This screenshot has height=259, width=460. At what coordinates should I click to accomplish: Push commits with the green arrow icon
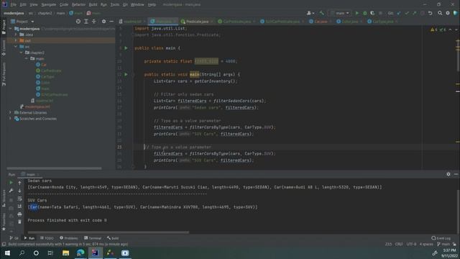414,13
